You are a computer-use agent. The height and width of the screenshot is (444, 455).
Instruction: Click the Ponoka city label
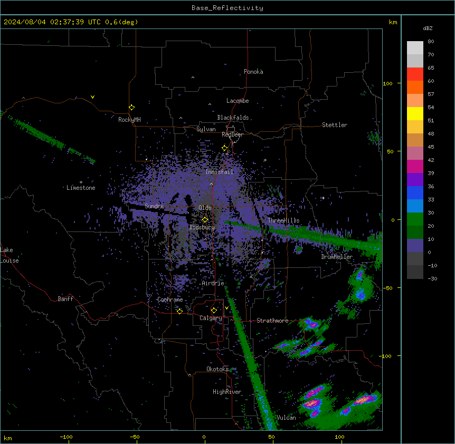click(x=253, y=72)
